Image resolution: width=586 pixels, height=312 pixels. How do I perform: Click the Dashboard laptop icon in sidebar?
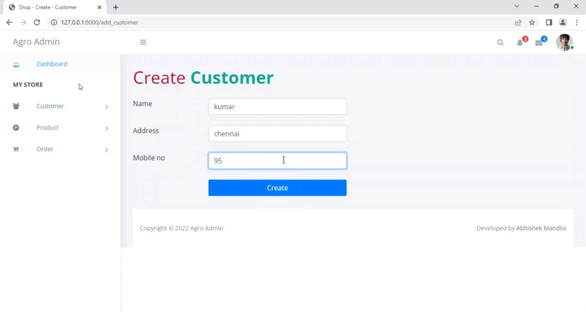pyautogui.click(x=16, y=65)
